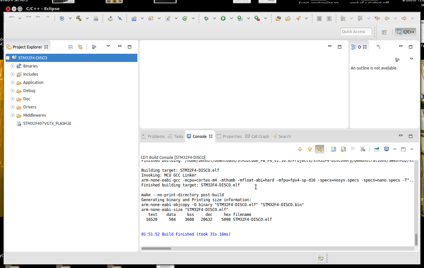Close the Console tab
The width and height of the screenshot is (424, 268).
coord(211,136)
